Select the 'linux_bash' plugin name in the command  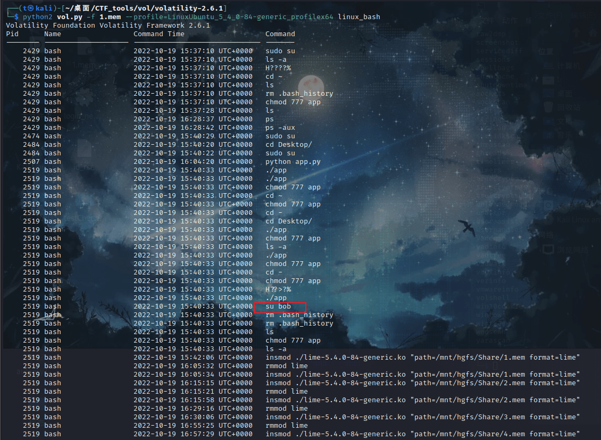[x=359, y=17]
